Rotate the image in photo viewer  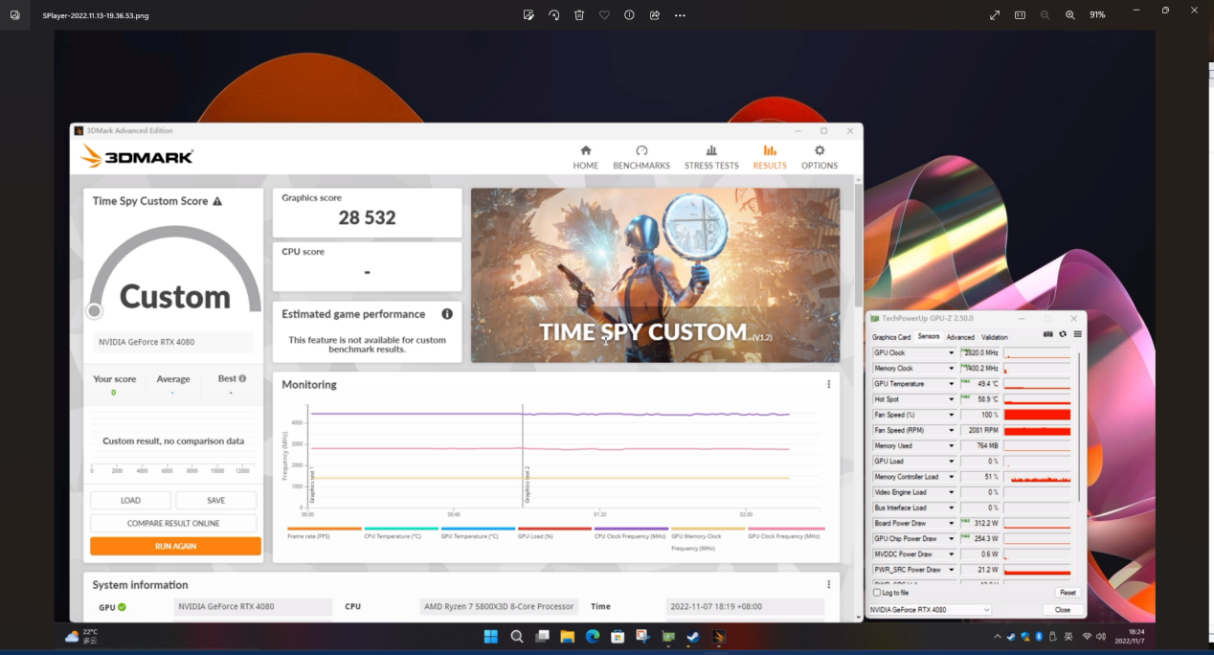point(554,15)
